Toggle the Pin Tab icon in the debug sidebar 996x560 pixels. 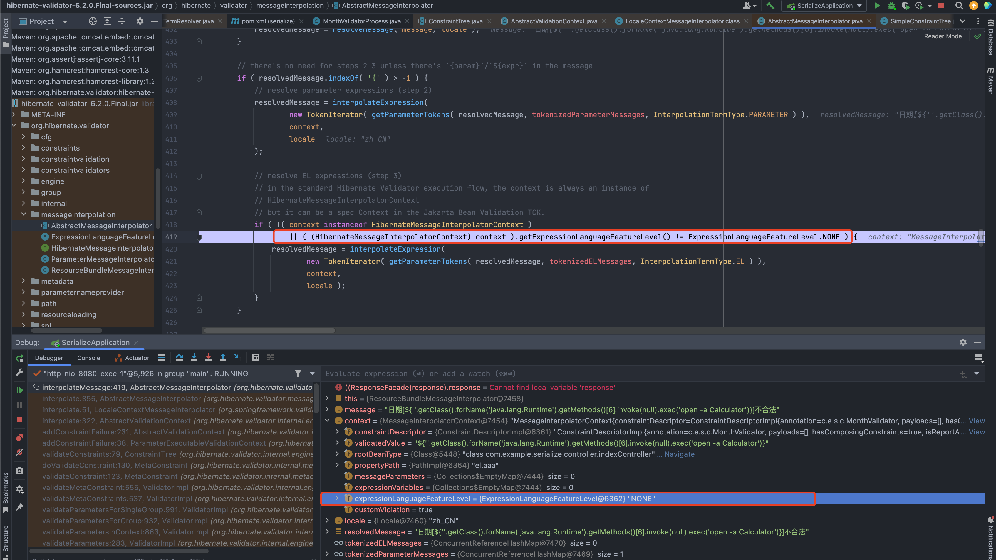19,507
